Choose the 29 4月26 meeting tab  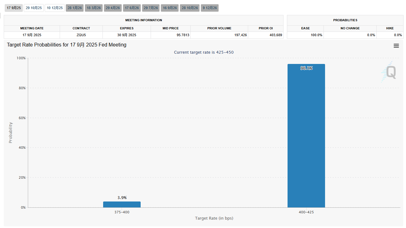(x=113, y=8)
